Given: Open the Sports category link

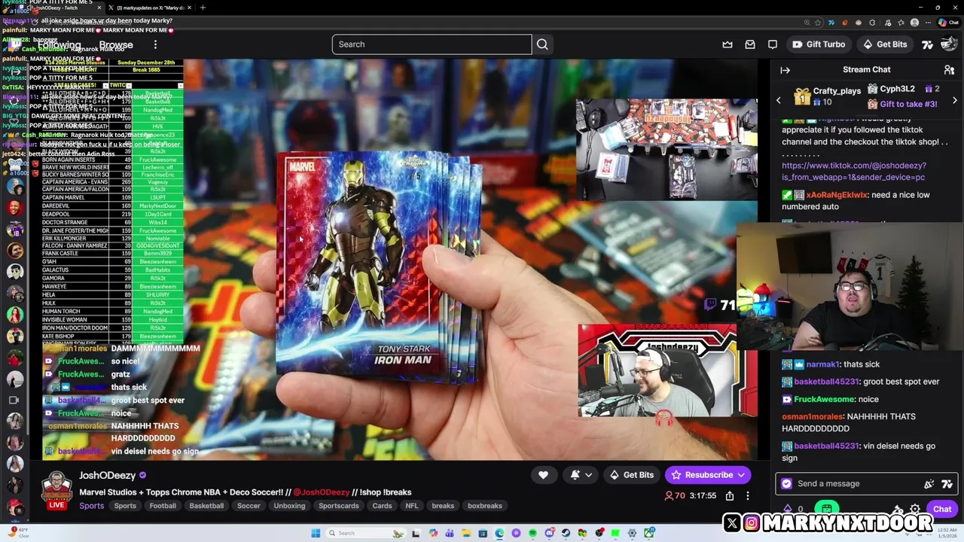Looking at the screenshot, I should point(92,506).
